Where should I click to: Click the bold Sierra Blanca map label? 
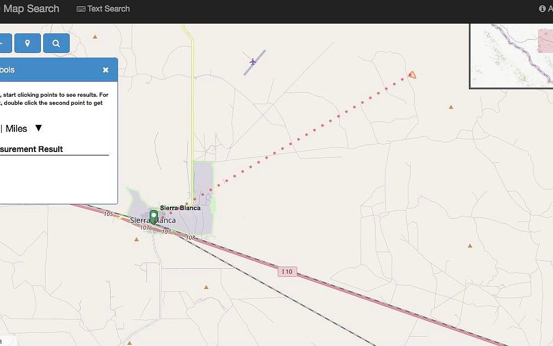point(180,208)
